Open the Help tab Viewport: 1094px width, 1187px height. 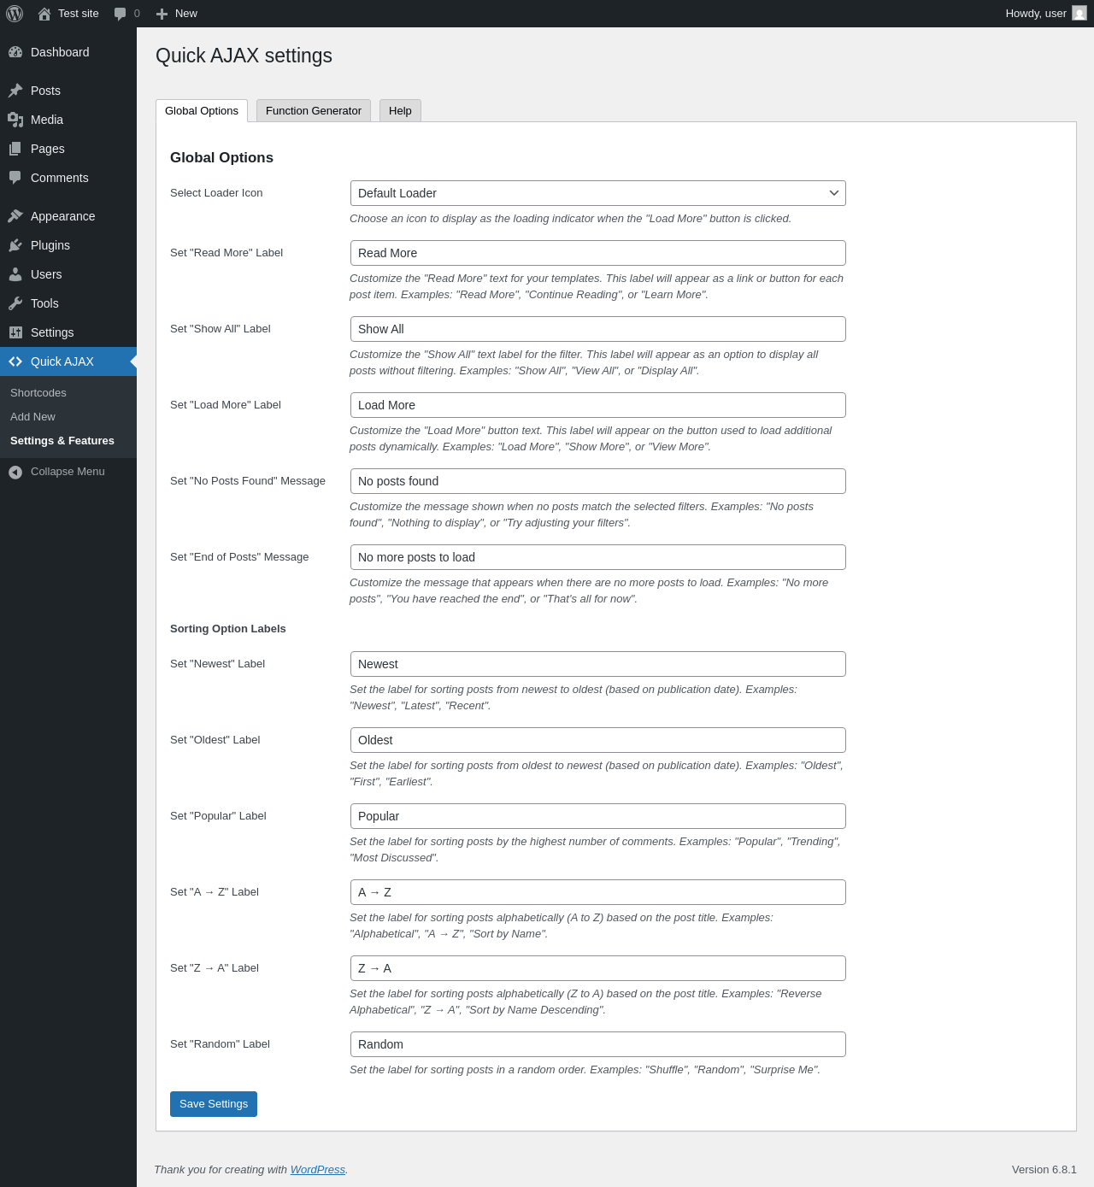pos(400,111)
